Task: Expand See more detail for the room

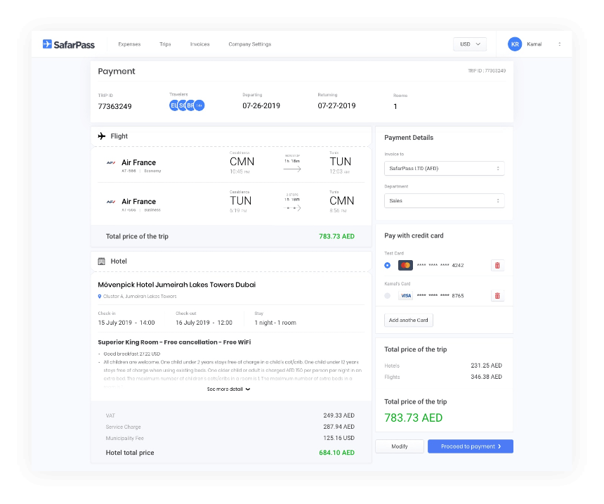Action: click(x=228, y=389)
